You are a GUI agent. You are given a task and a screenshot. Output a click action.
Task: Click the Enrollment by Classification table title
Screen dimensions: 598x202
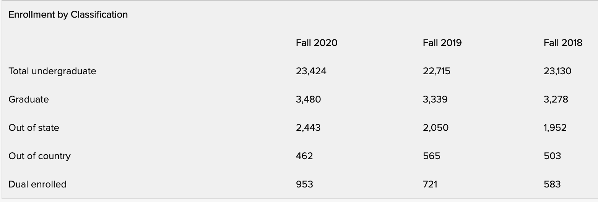pos(68,15)
